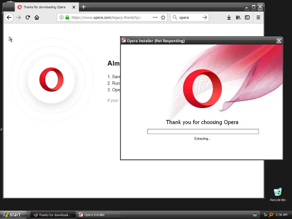The height and width of the screenshot is (219, 292).
Task: Minimize the Firefox window
Action: click(x=247, y=7)
